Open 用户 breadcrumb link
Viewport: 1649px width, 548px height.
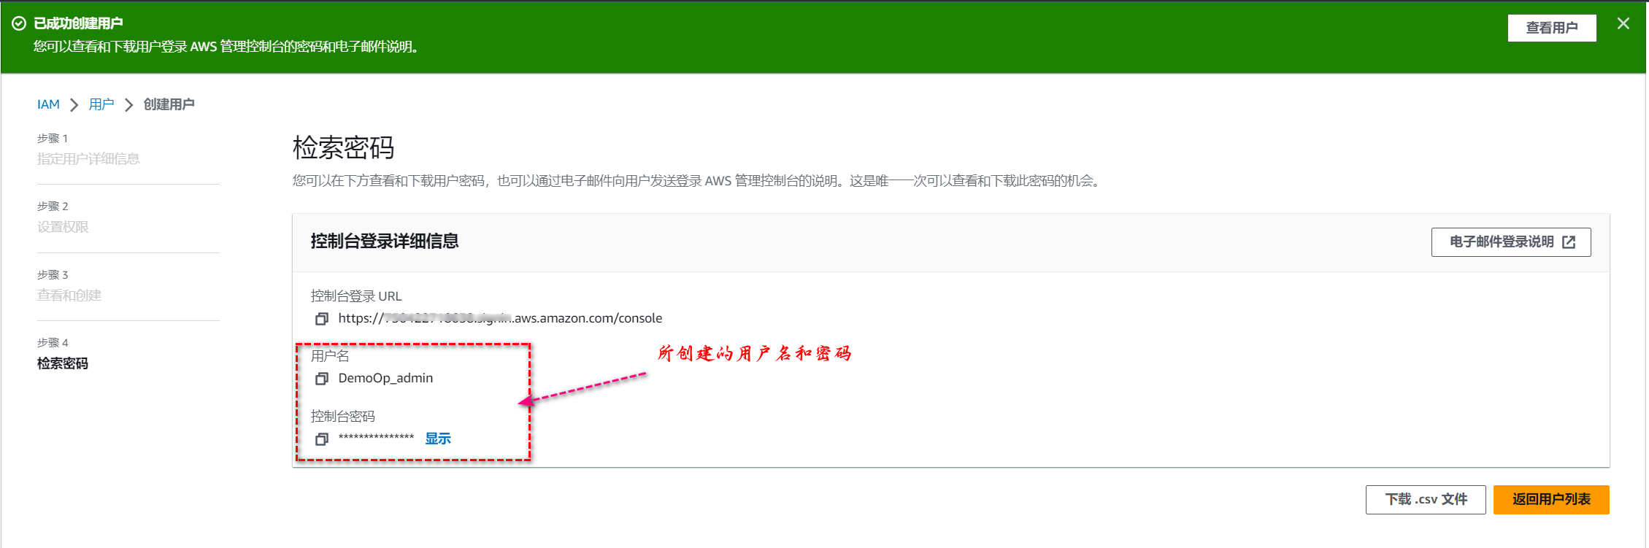coord(101,104)
